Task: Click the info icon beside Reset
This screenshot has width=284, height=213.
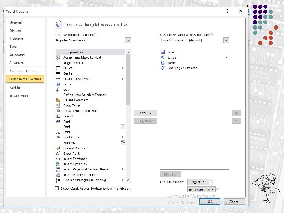Action: pyautogui.click(x=211, y=182)
